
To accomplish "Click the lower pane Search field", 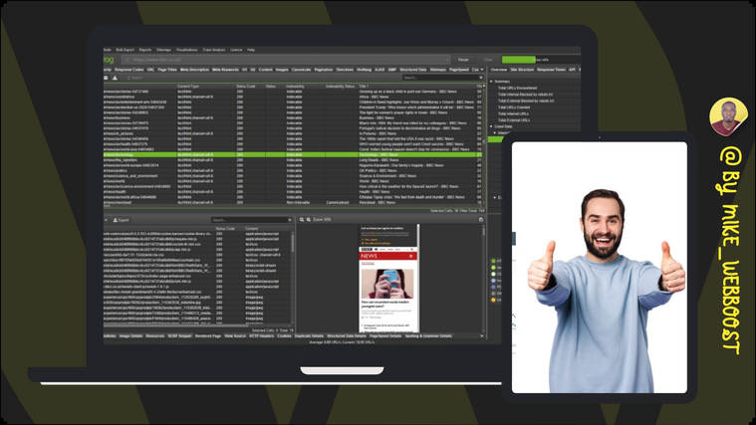I will [249, 220].
